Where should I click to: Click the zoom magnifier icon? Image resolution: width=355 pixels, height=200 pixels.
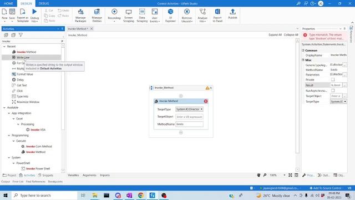[265, 175]
